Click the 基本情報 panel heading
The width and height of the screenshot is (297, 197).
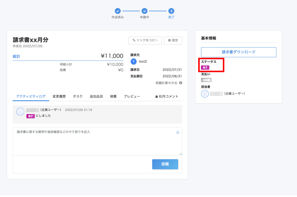click(x=208, y=38)
